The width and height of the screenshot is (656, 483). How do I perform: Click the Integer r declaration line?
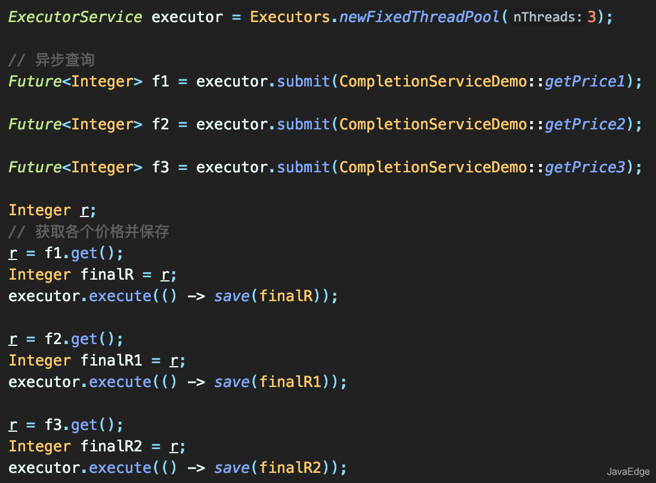pos(52,210)
